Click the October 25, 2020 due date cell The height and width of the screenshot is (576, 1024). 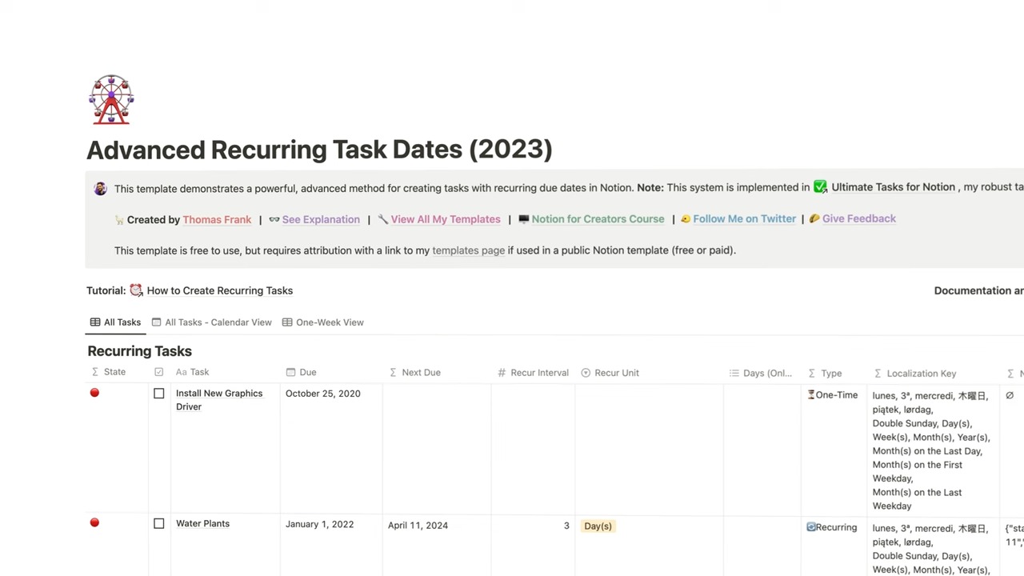[323, 394]
